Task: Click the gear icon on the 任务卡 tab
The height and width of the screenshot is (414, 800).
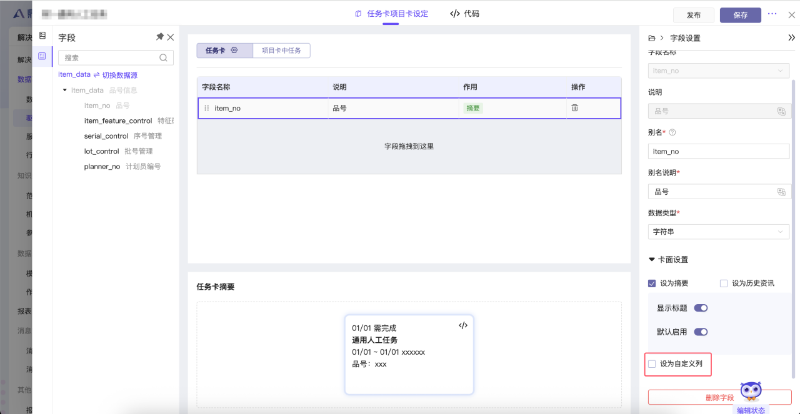Action: tap(234, 51)
